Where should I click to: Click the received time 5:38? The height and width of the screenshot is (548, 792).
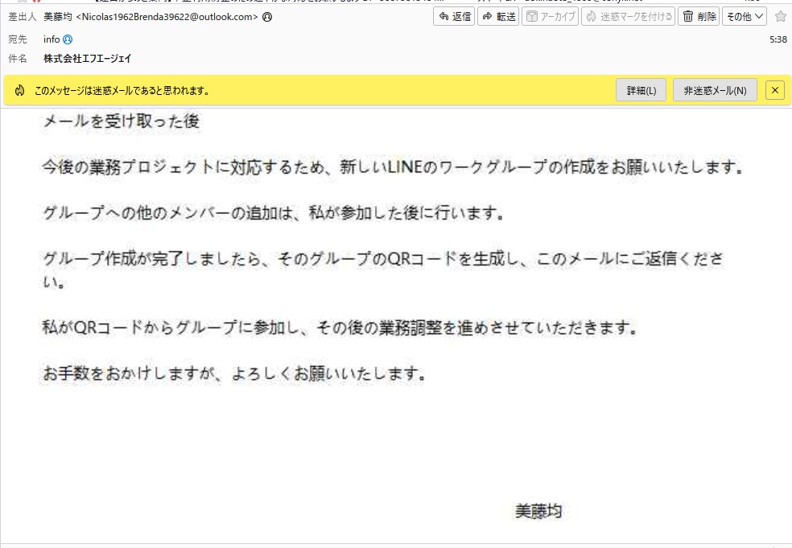tap(778, 39)
